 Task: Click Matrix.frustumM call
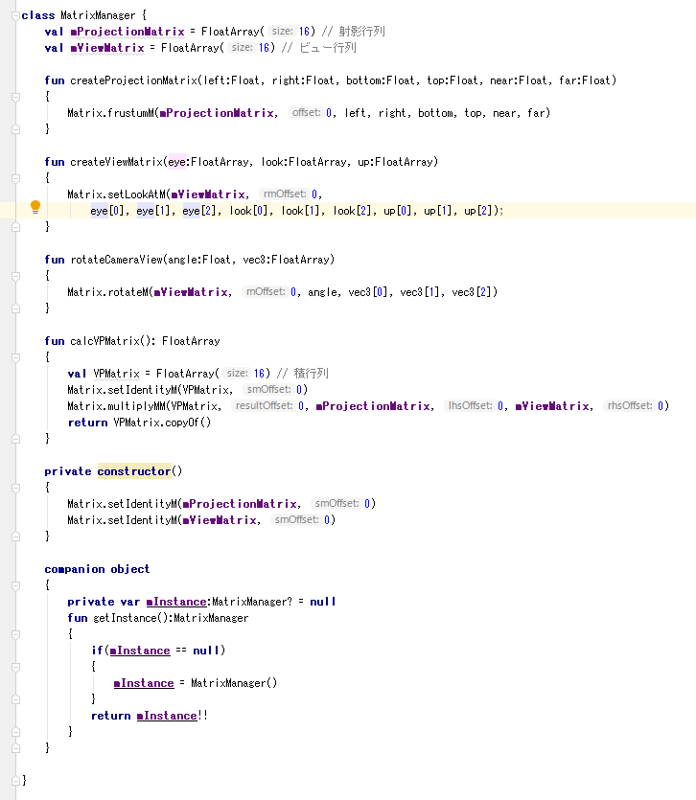tap(111, 113)
